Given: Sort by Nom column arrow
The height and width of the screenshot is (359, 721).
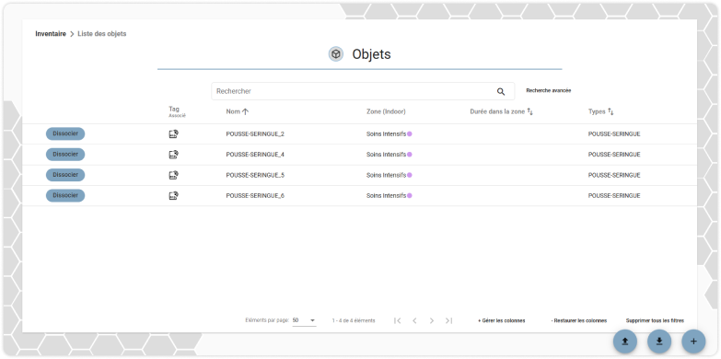Looking at the screenshot, I should [246, 111].
